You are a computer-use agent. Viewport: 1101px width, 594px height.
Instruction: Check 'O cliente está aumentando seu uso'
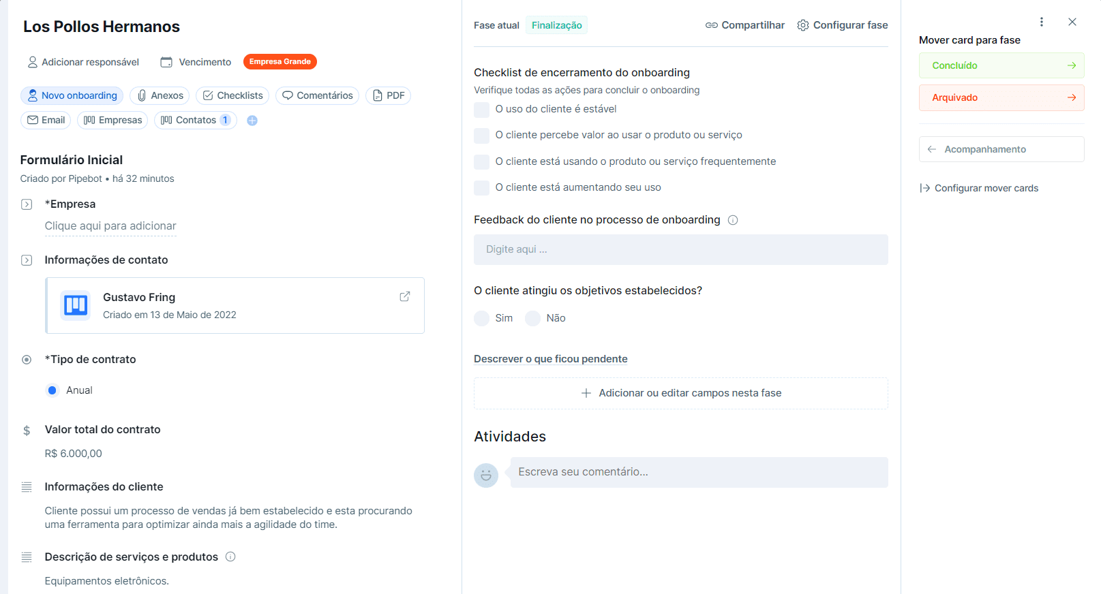pos(481,188)
